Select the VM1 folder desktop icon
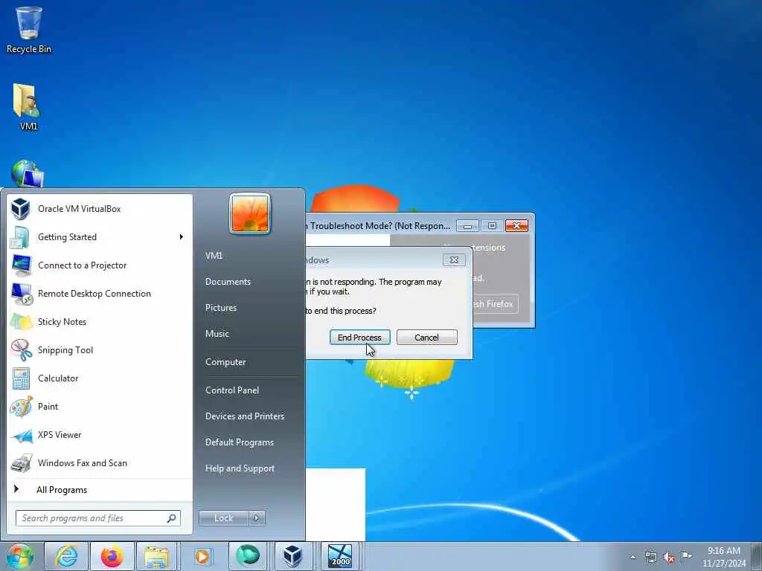The height and width of the screenshot is (571, 762). coord(28,107)
